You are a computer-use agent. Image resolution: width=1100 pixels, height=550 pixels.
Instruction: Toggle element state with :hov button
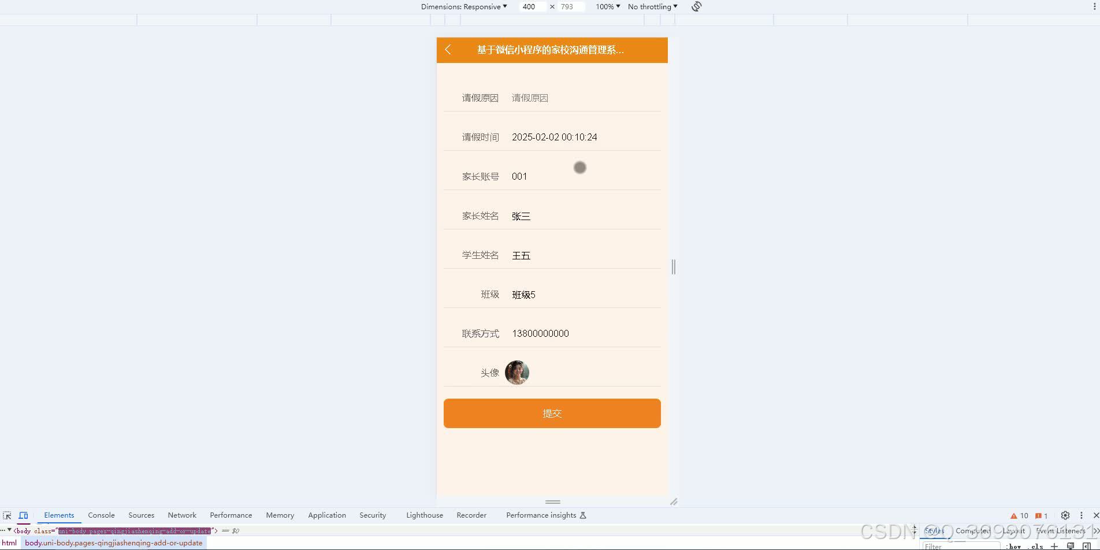click(x=1013, y=546)
